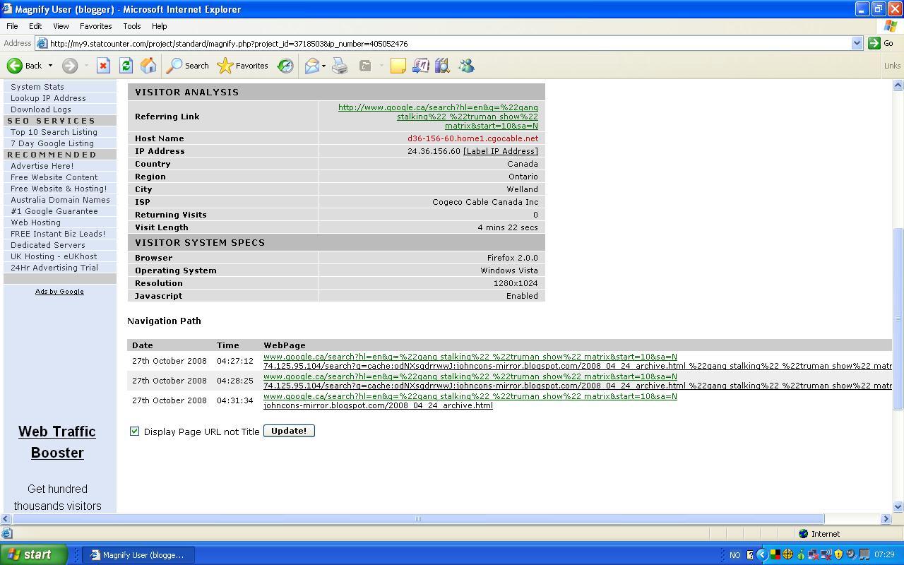Click the security shield alert tray icon

click(x=838, y=554)
